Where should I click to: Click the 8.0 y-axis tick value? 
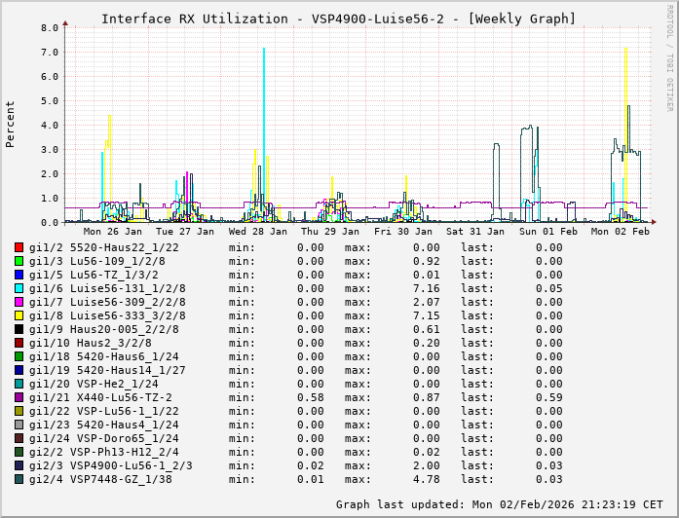click(50, 28)
